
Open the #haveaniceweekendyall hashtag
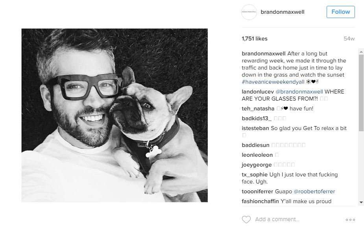pos(273,82)
